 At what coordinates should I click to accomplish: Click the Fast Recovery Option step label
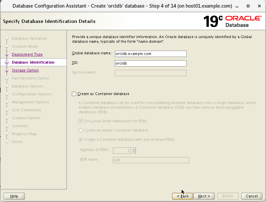point(31,78)
